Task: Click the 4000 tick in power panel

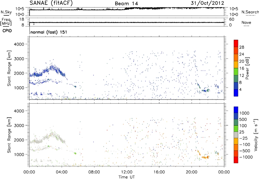Action: [x=19, y=44]
